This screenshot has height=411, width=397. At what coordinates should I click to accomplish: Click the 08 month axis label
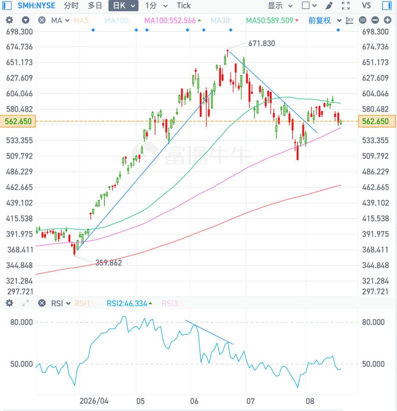[x=310, y=401]
